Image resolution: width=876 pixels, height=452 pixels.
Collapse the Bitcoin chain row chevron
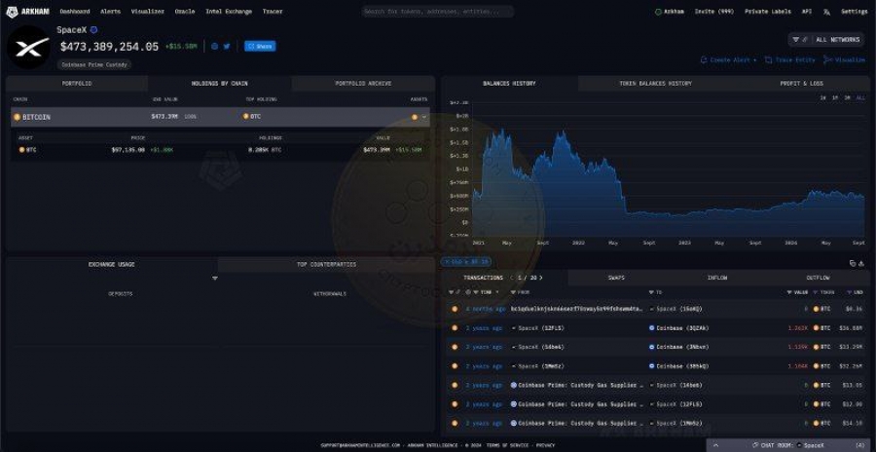coord(424,117)
